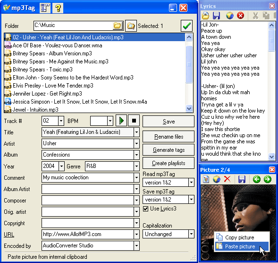Screen dimensions: 278x263
Task: Toggle the Use Lyrics3 checkbox
Action: click(145, 209)
